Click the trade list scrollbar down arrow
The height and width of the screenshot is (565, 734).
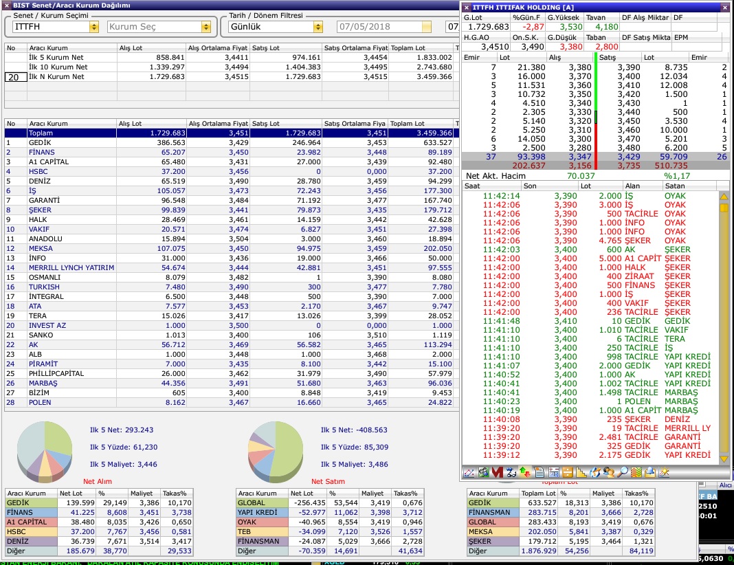click(x=724, y=458)
